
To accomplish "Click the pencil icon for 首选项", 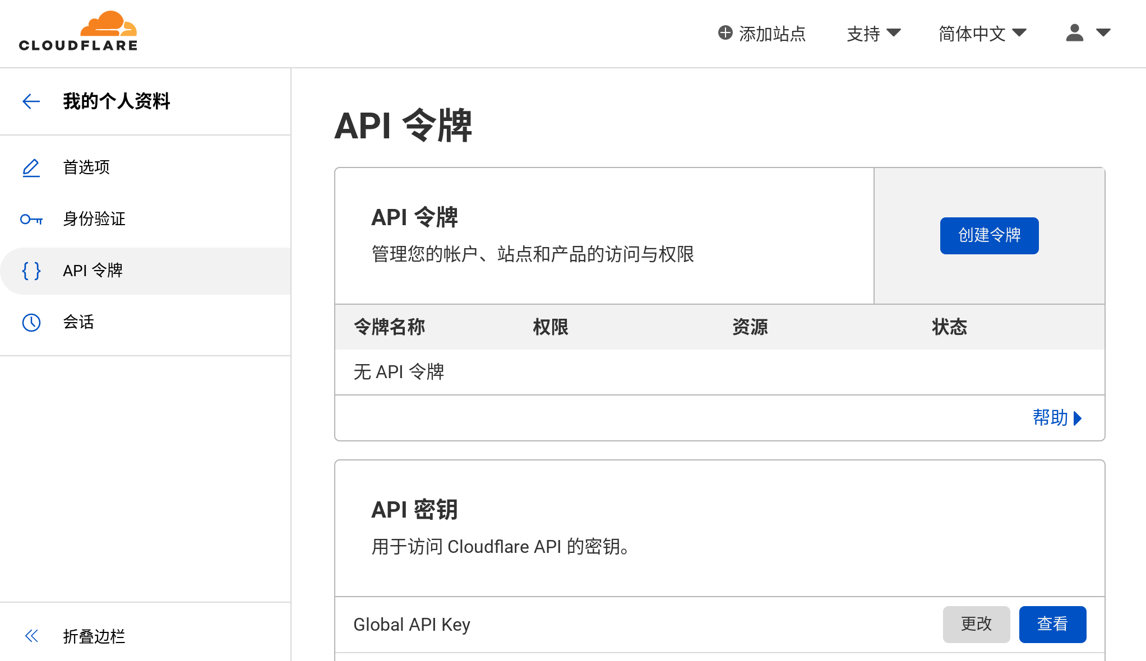I will (x=31, y=167).
